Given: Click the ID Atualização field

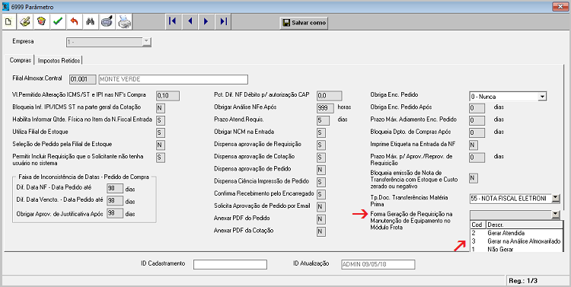Looking at the screenshot, I should pyautogui.click(x=378, y=264).
